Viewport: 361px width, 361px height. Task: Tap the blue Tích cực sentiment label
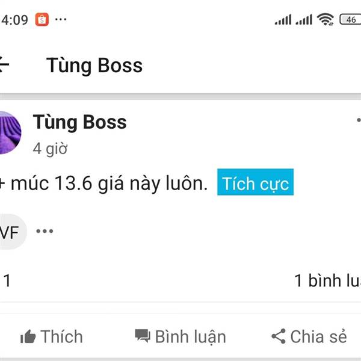coord(255,182)
